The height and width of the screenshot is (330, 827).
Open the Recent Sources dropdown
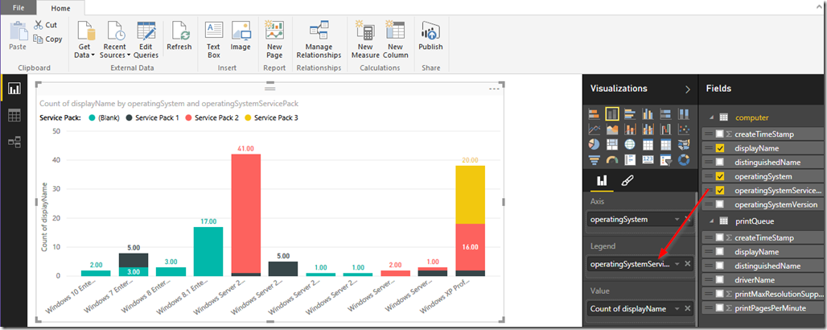128,55
